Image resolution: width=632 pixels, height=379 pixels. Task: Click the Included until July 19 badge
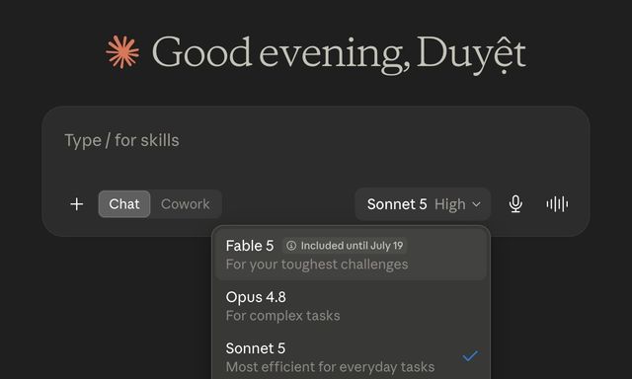[345, 246]
